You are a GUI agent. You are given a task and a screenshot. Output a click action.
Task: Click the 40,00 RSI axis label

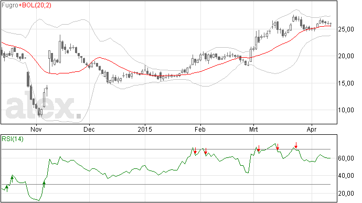point(346,176)
